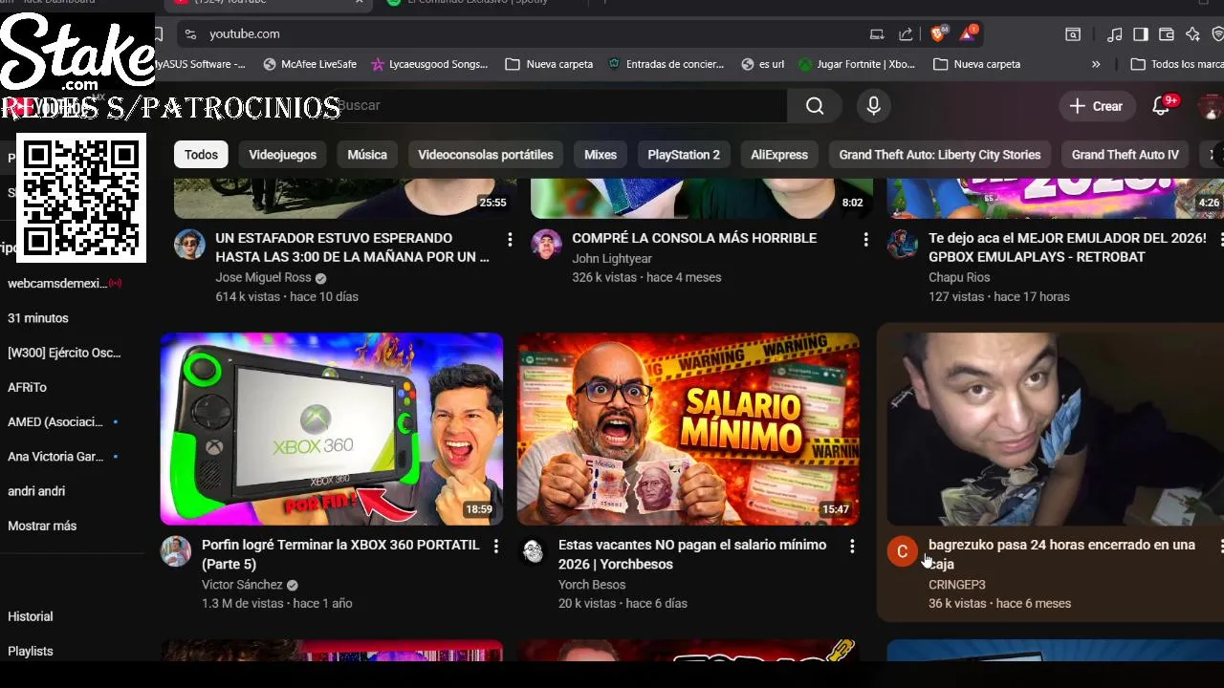Click Yorch Besos channel avatar

coord(533,551)
